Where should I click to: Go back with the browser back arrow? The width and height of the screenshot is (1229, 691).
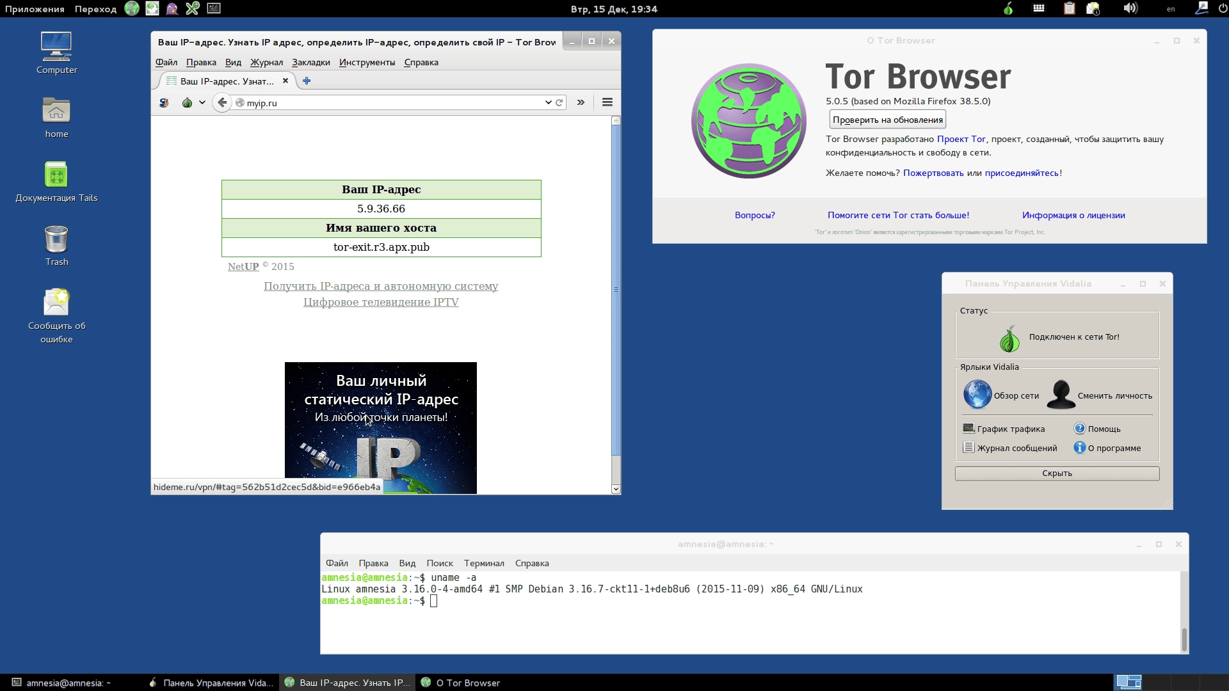tap(222, 102)
